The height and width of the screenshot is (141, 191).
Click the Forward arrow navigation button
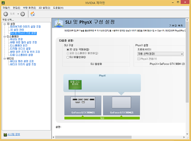pyautogui.click(x=23, y=14)
